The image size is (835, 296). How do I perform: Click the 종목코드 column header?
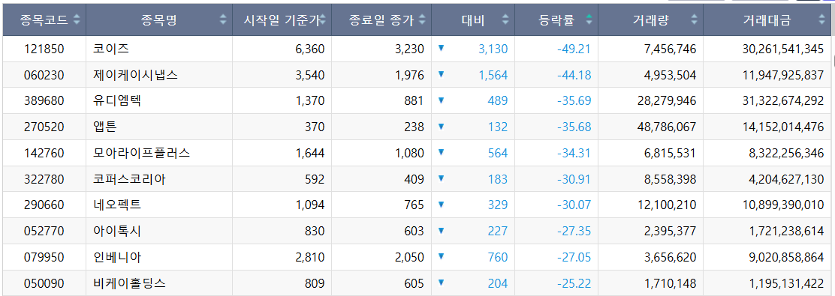click(x=44, y=20)
